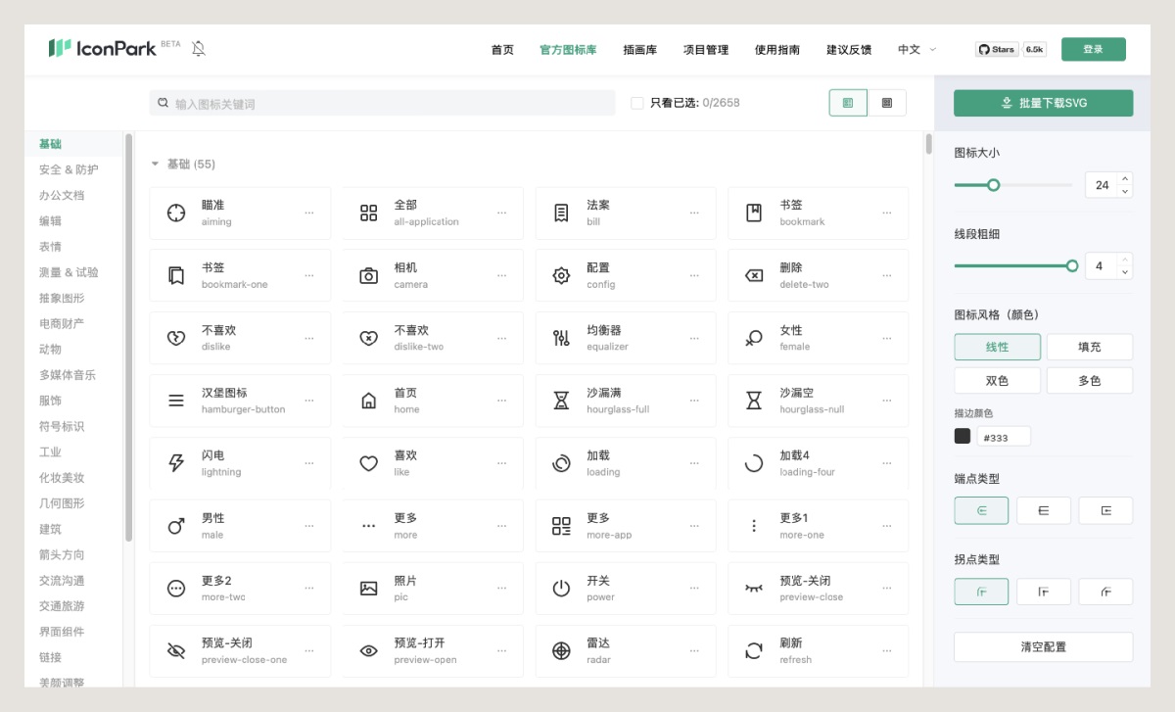Adjust the 图标大小 slider handle

pos(993,184)
